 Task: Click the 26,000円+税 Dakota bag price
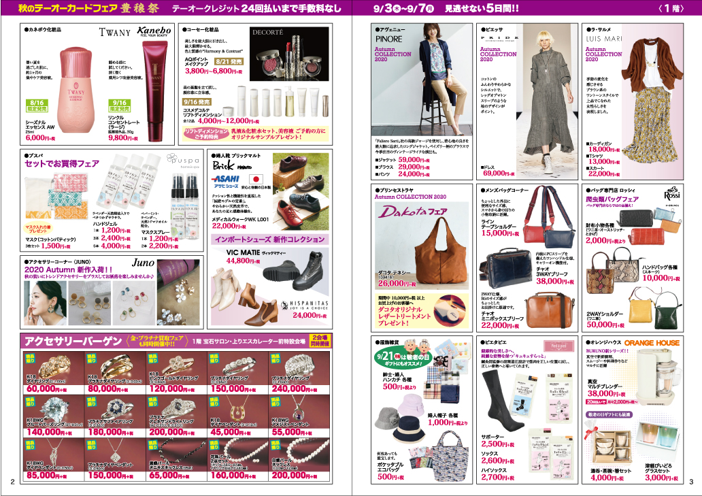pos(397,283)
